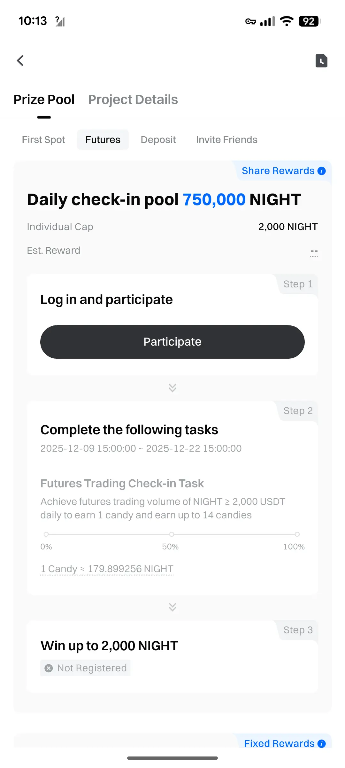Tap the Not Registered cross icon
This screenshot has width=345, height=768.
pyautogui.click(x=49, y=668)
